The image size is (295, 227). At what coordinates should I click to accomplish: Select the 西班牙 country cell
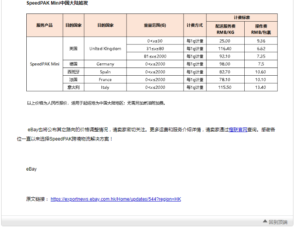(74, 72)
